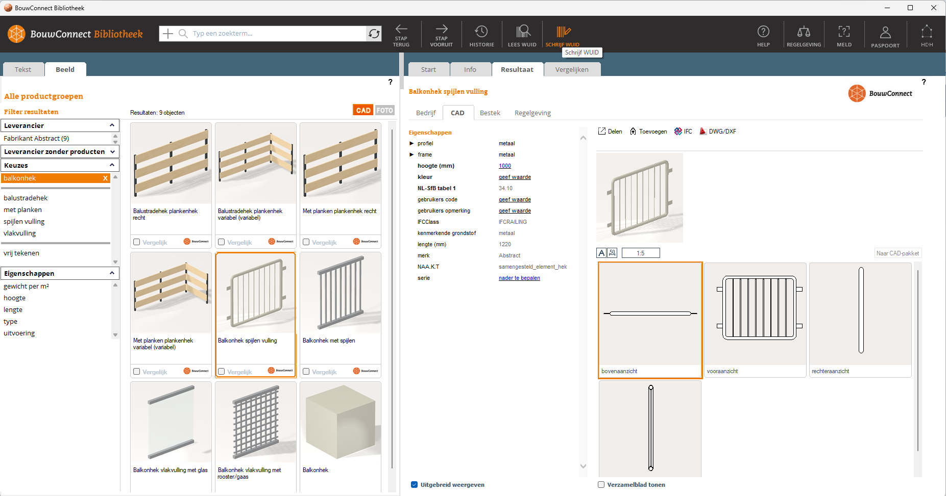Screen dimensions: 946x496
Task: Collapse the Eigenschappen filter section
Action: (112, 273)
